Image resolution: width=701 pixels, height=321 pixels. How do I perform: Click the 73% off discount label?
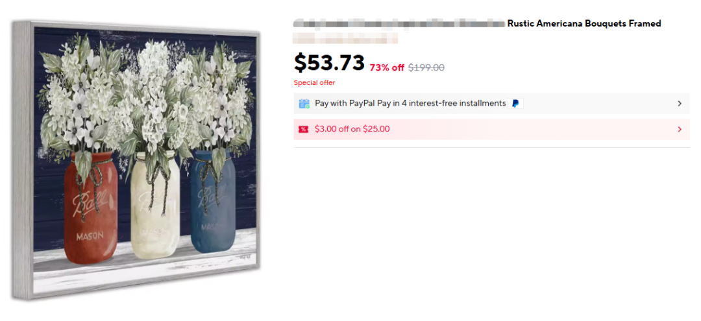387,67
